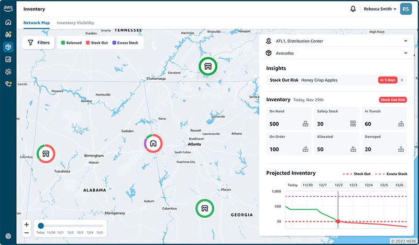Open Honey Crisp Apples stock out insight
Screen dimensions: 419x245
336,80
